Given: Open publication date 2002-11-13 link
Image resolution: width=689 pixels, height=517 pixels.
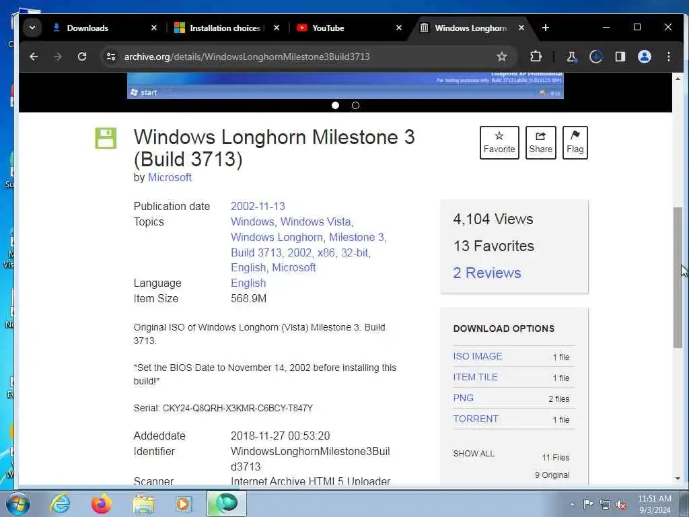Looking at the screenshot, I should click(x=258, y=206).
